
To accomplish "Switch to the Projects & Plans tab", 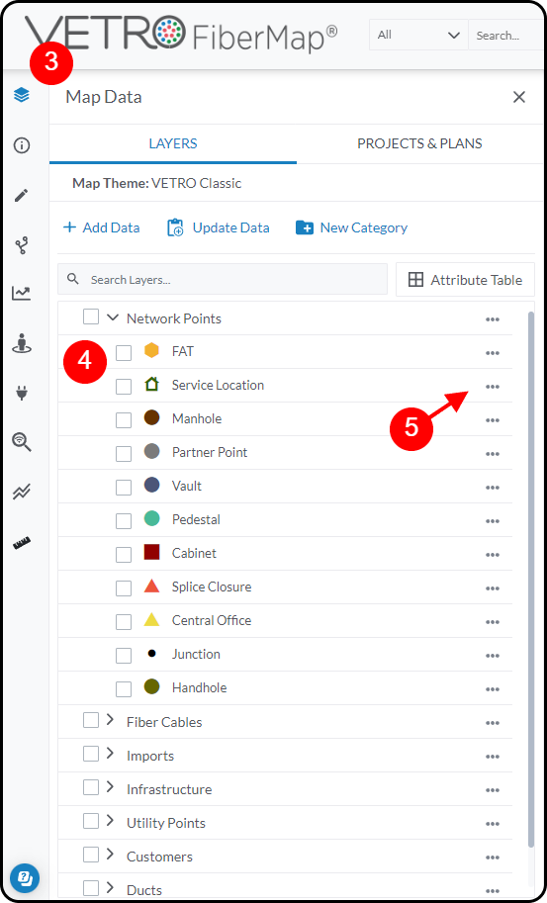I will [419, 143].
